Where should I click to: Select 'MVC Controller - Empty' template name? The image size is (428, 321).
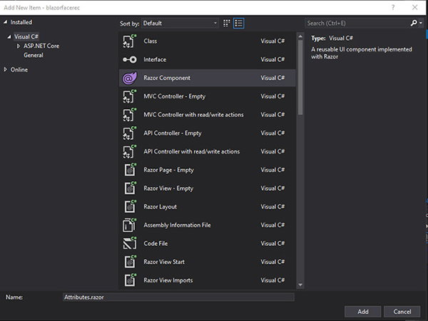[x=175, y=96]
